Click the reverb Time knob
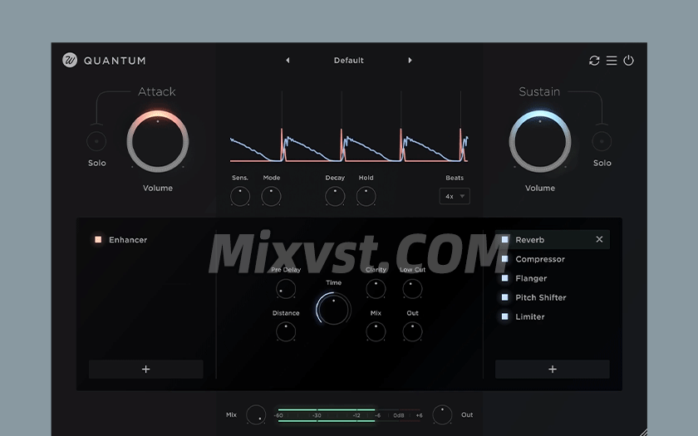Viewport: 698px width, 436px height. [333, 309]
